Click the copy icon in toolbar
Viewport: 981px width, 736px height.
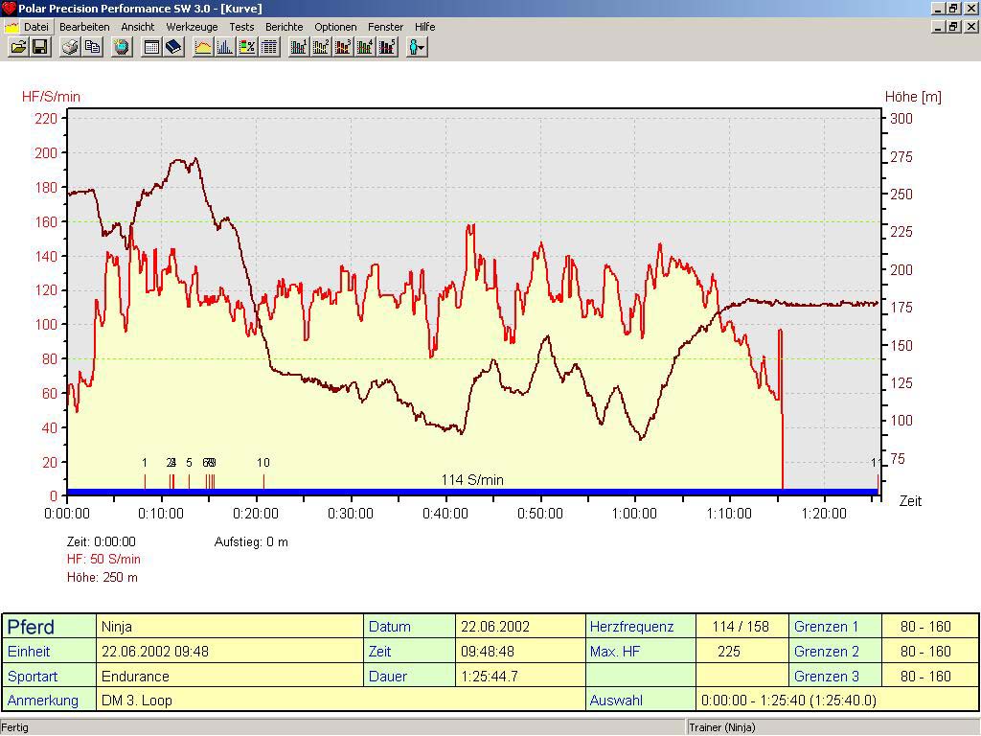pyautogui.click(x=92, y=47)
